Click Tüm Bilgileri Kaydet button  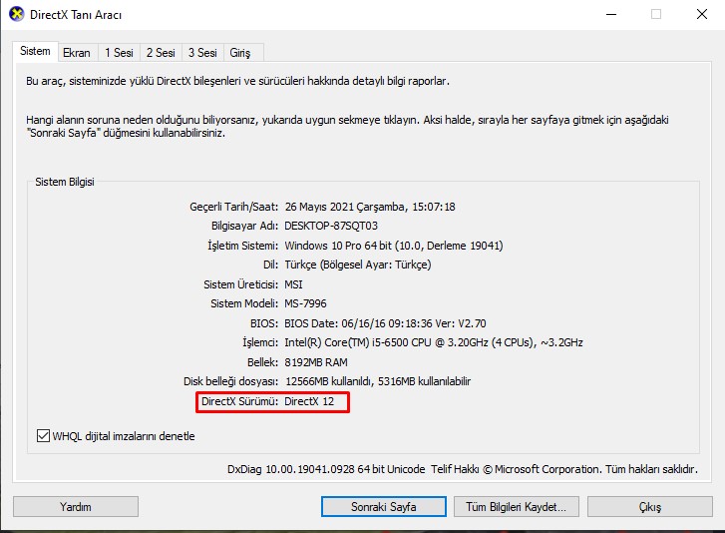click(516, 507)
